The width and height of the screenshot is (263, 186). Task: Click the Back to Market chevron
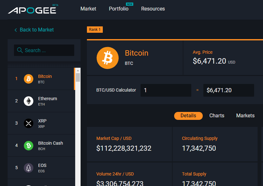pyautogui.click(x=16, y=30)
